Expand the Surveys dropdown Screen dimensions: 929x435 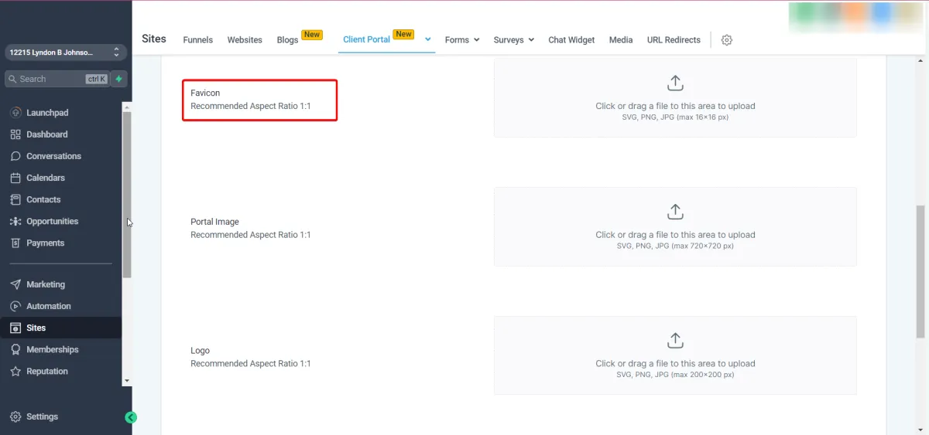click(514, 40)
